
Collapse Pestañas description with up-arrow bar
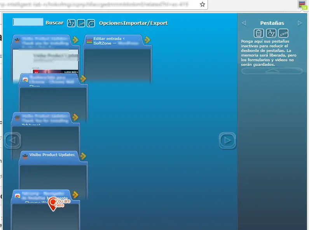pos(272,71)
